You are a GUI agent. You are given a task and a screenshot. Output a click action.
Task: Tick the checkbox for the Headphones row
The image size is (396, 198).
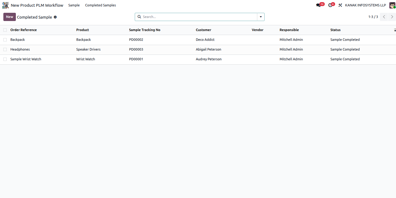(x=5, y=49)
